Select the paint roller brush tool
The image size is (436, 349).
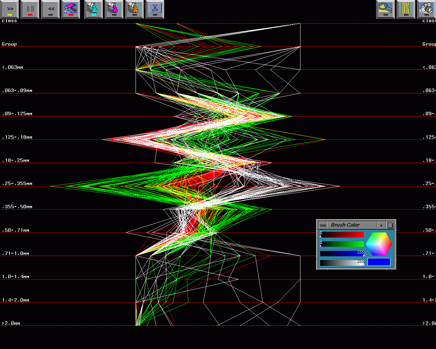71,9
